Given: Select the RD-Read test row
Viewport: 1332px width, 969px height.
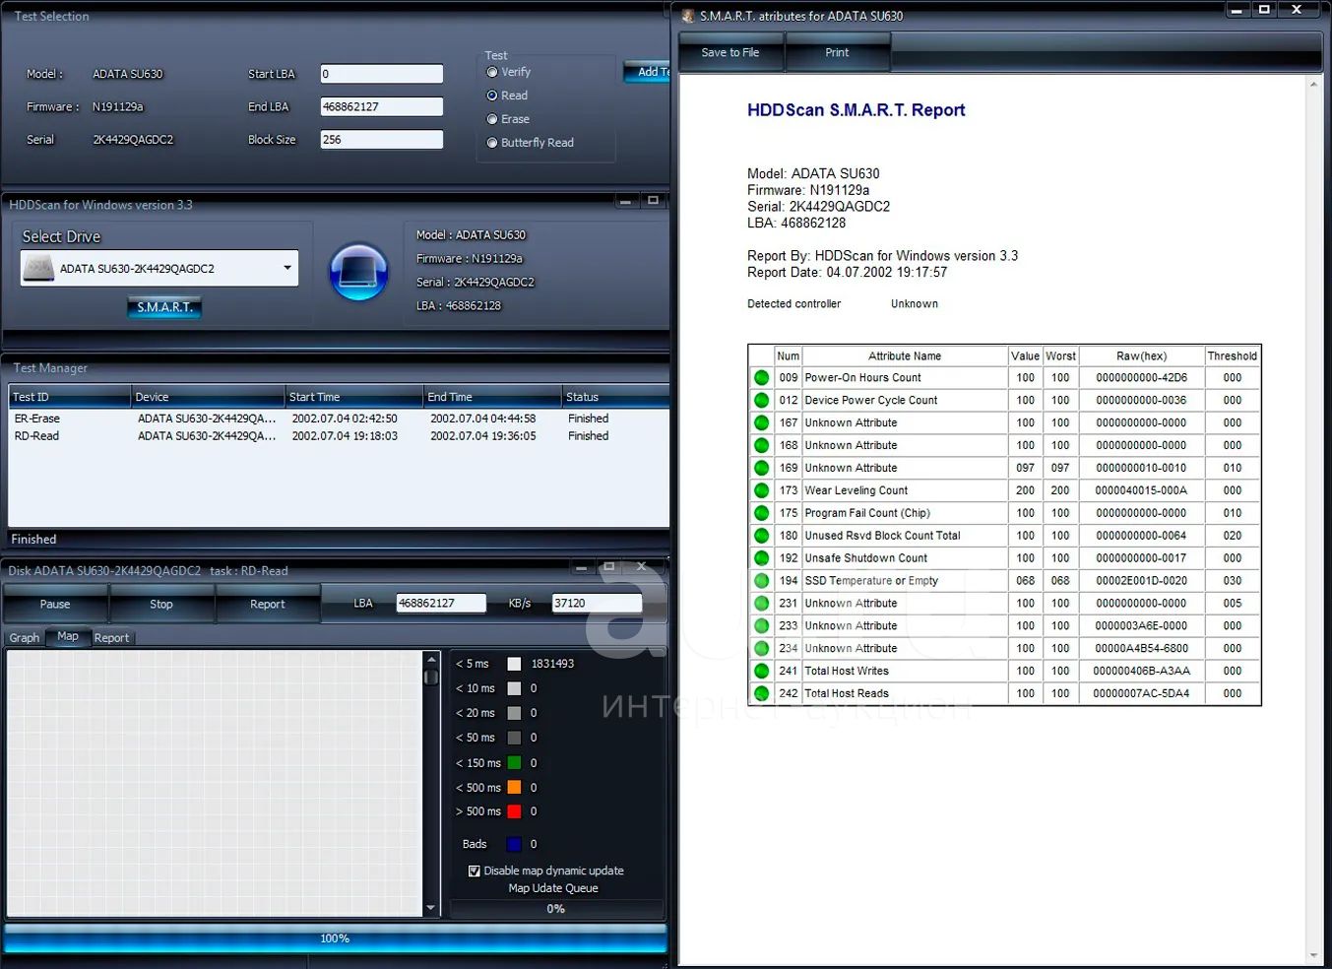Looking at the screenshot, I should 339,436.
